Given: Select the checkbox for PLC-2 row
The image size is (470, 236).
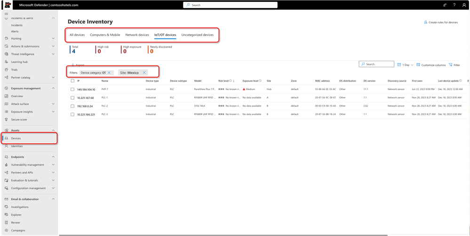Looking at the screenshot, I should (x=72, y=106).
